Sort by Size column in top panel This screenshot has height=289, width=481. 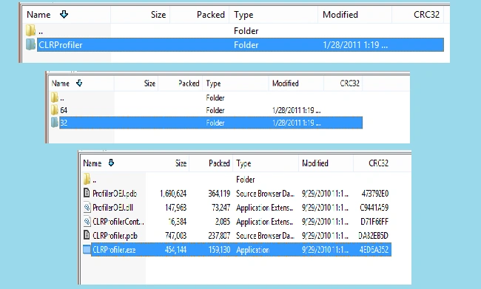tap(158, 15)
